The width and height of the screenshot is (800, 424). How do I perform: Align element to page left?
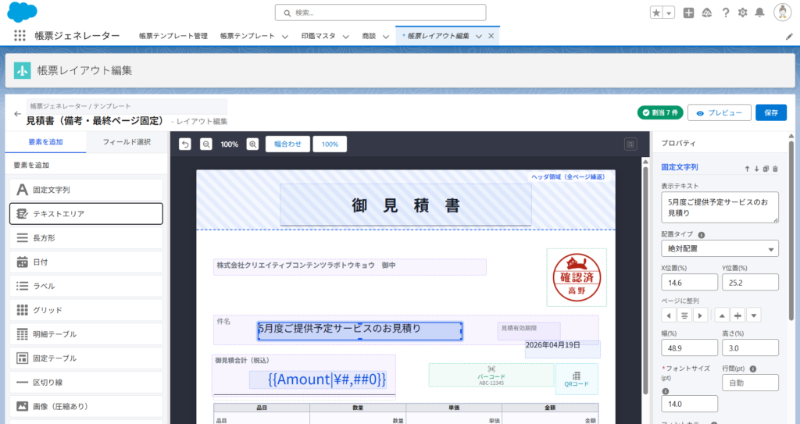pos(669,315)
